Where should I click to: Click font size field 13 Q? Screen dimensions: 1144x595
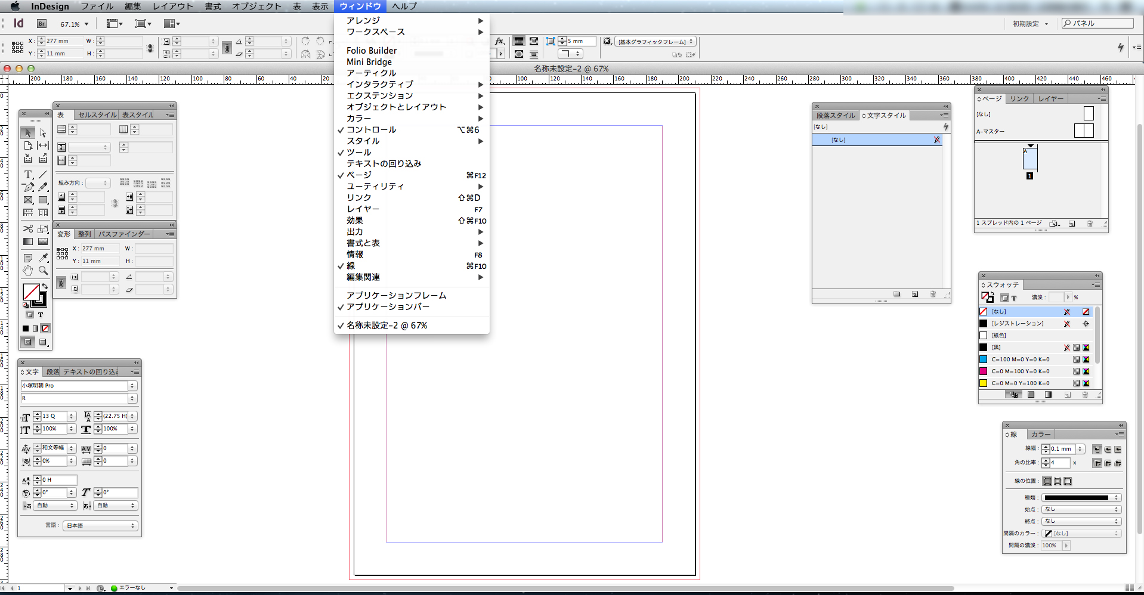pos(54,416)
